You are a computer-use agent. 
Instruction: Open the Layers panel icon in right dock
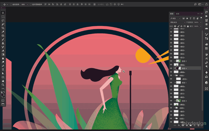(206, 73)
